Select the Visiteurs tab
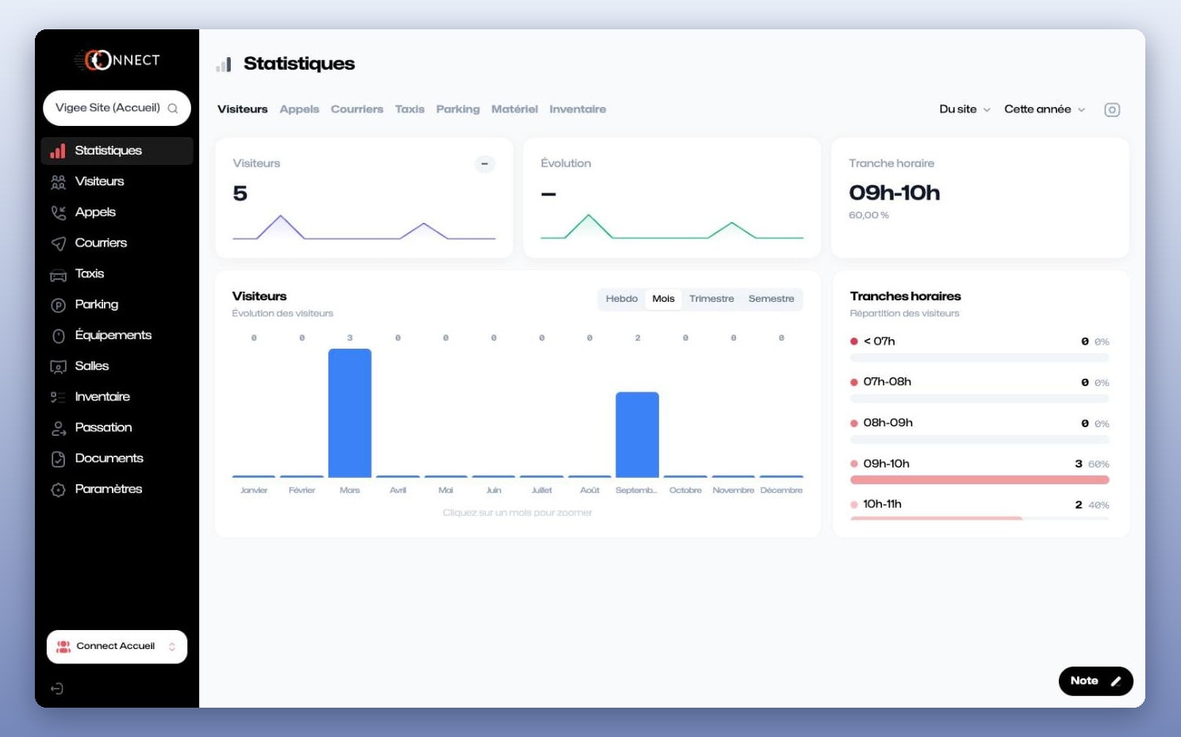This screenshot has width=1181, height=737. (243, 109)
